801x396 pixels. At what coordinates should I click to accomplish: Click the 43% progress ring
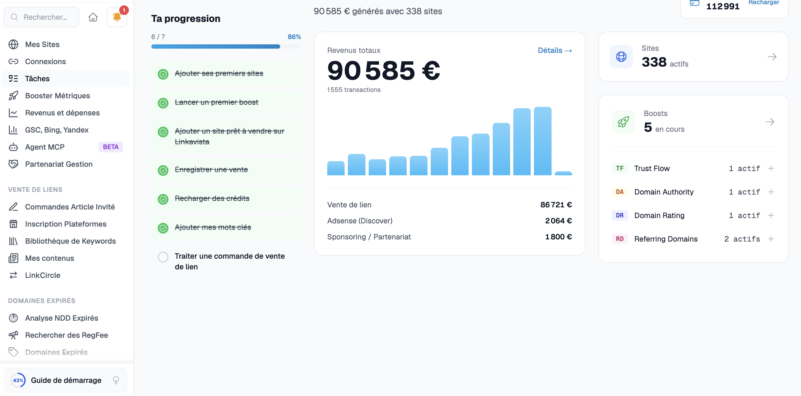click(18, 380)
